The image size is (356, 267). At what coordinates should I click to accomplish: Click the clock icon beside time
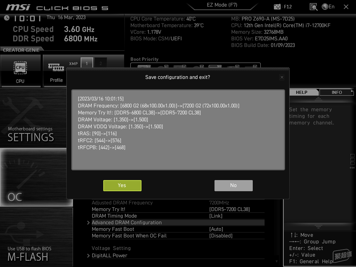point(7,18)
